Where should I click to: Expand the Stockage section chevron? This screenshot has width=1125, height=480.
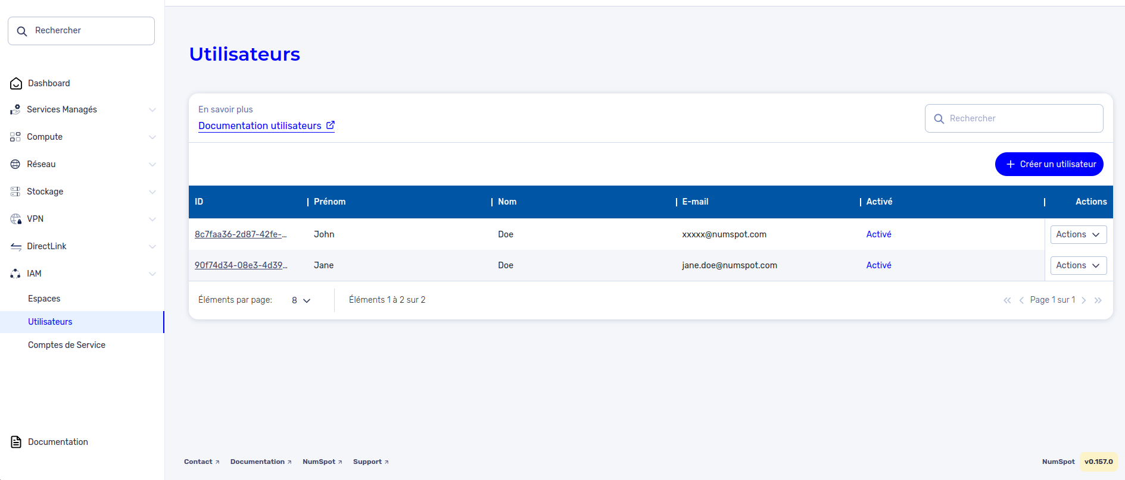[152, 192]
